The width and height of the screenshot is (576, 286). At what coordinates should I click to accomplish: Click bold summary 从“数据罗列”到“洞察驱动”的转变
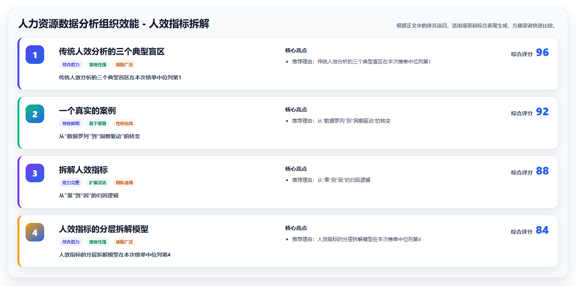(100, 137)
